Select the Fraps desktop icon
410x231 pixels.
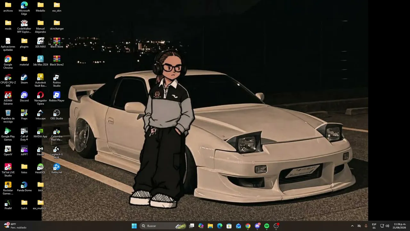click(24, 115)
